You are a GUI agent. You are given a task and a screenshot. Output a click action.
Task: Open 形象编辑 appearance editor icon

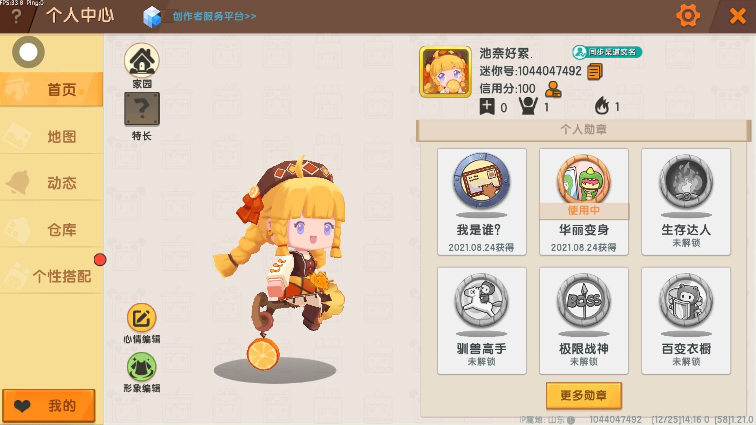click(x=142, y=367)
